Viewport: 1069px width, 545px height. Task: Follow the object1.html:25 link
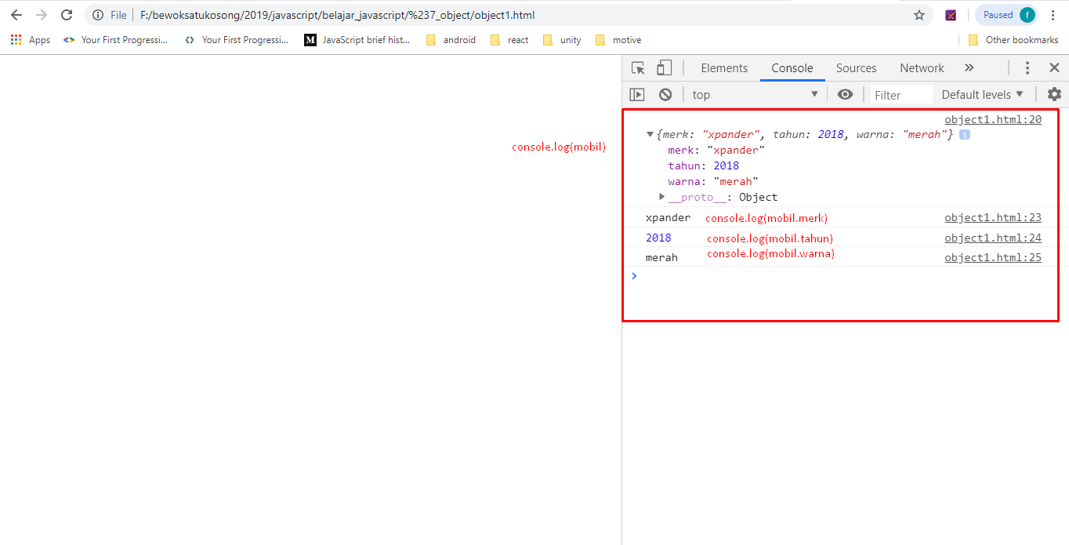point(993,257)
